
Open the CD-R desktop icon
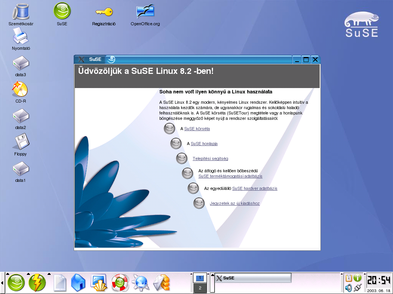coord(21,90)
